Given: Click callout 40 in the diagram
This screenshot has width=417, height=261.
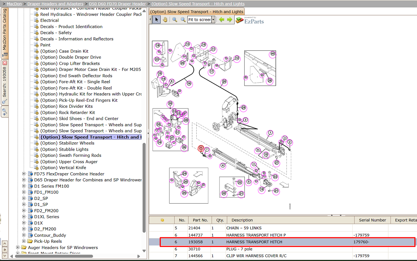Looking at the screenshot, I should pos(273,54).
